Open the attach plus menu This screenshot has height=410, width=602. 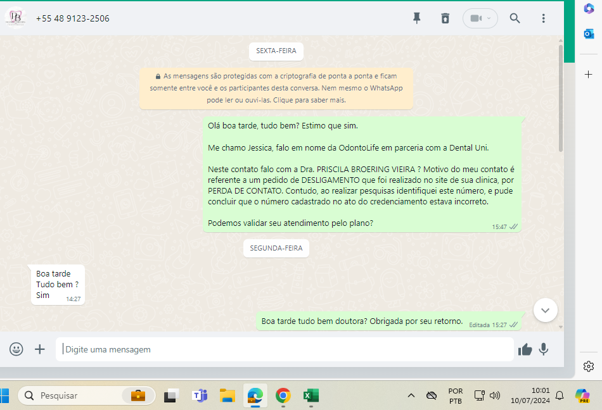point(39,349)
